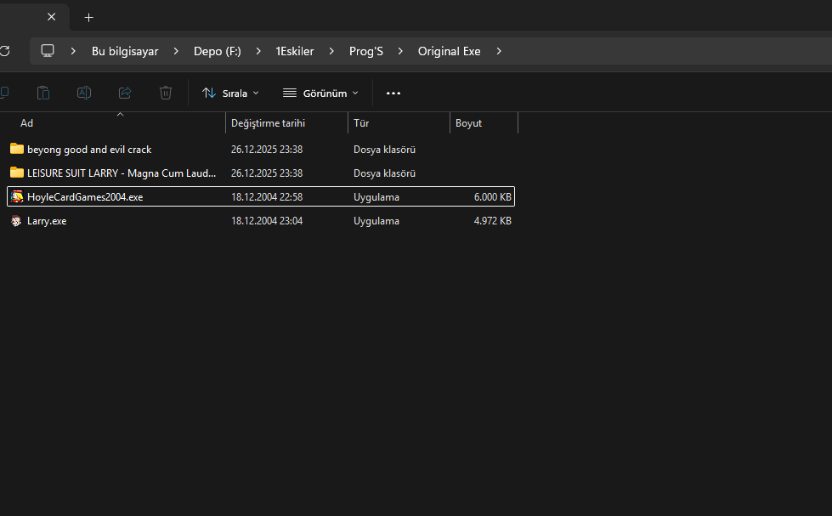Viewport: 832px width, 516px height.
Task: Click Dosya klasörü in beyong good row
Action: [x=384, y=150]
